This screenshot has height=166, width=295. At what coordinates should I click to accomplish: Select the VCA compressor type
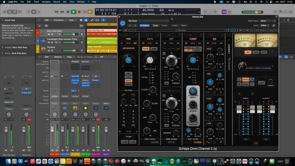189,48
